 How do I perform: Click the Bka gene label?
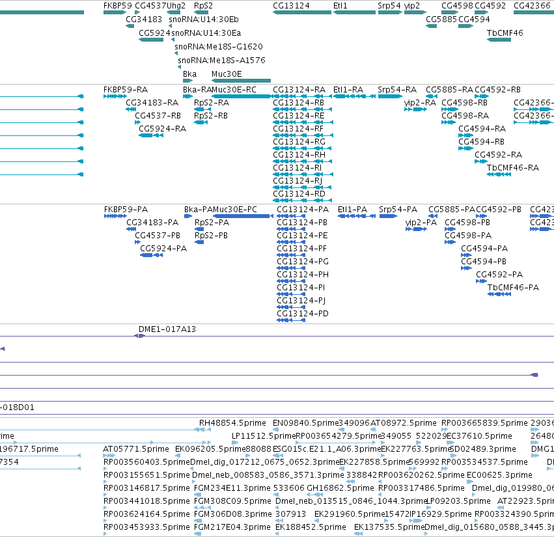pyautogui.click(x=189, y=74)
